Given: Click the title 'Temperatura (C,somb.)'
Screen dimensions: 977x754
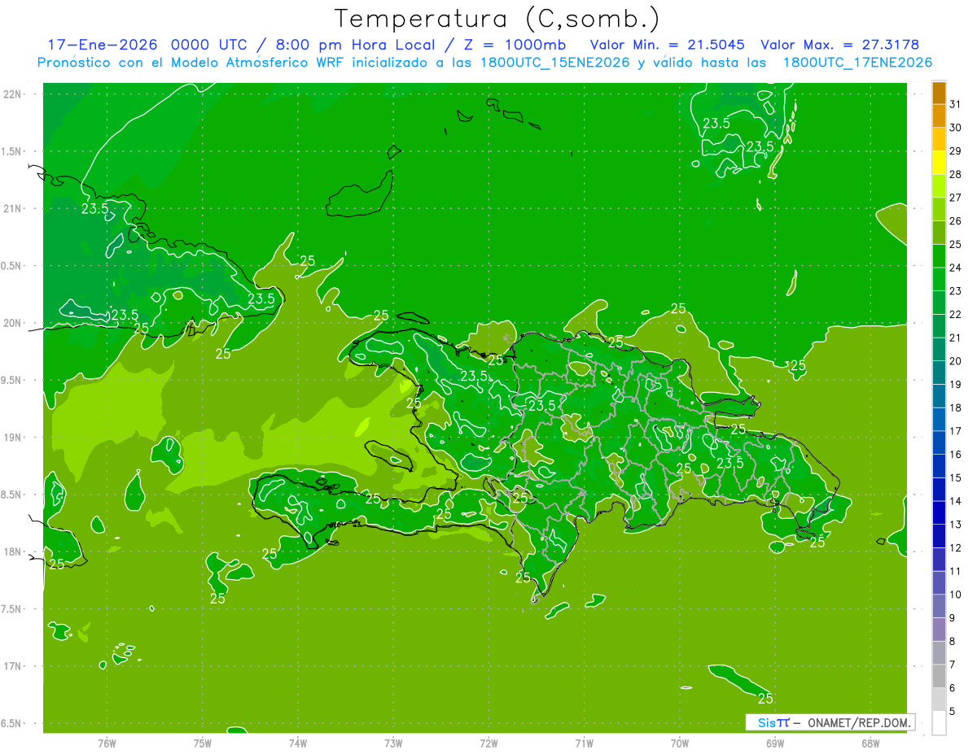Looking at the screenshot, I should 497,19.
